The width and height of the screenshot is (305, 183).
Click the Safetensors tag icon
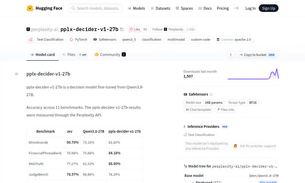pyautogui.click(x=95, y=39)
